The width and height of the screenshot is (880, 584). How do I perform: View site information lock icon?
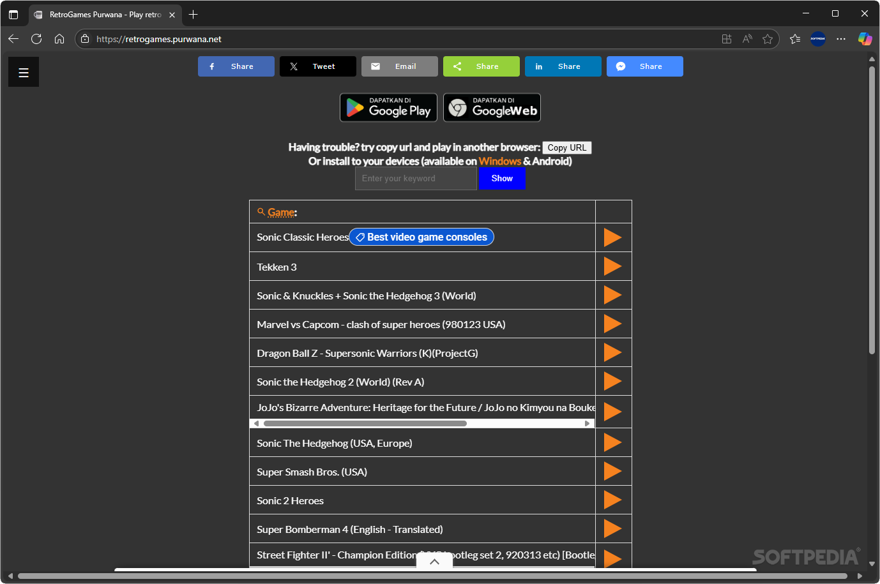[x=85, y=39]
